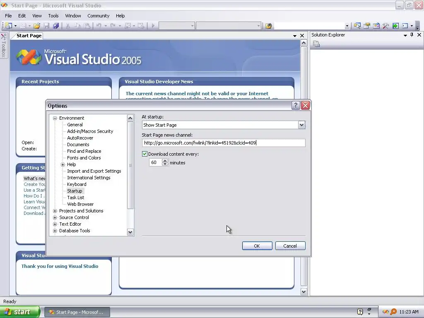Collapse the Environment tree node
The width and height of the screenshot is (424, 318).
pyautogui.click(x=55, y=118)
